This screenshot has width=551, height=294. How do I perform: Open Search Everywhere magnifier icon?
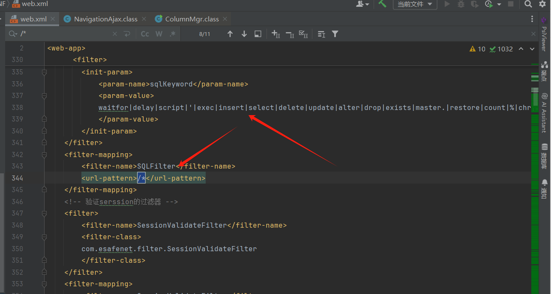(x=528, y=4)
